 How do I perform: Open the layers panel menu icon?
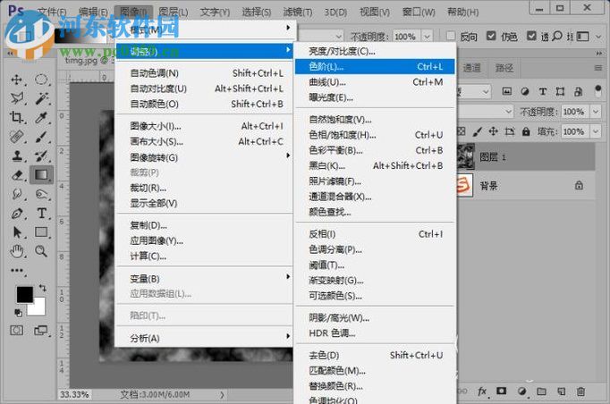click(598, 68)
